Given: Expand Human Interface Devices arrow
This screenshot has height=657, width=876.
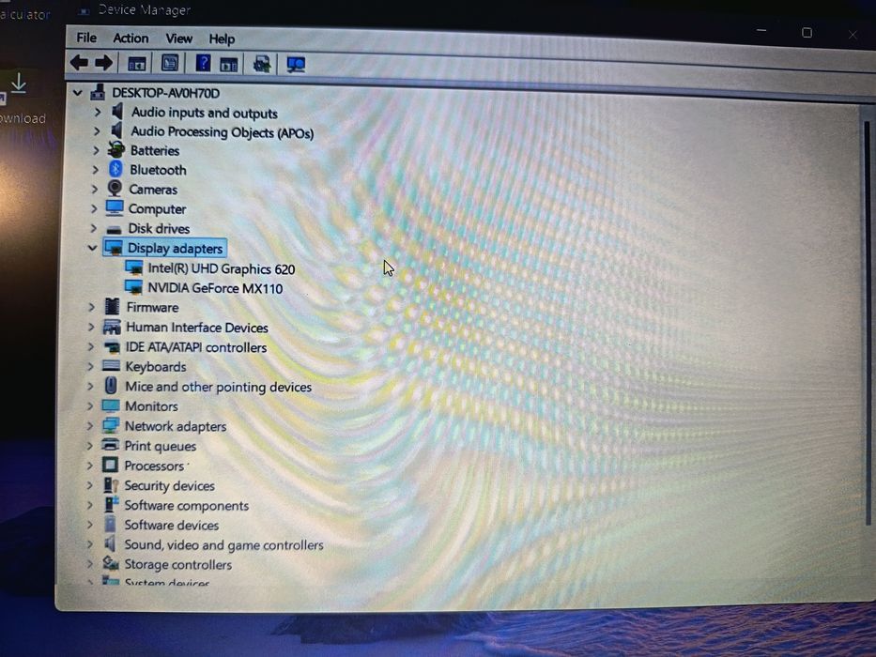Looking at the screenshot, I should coord(91,327).
